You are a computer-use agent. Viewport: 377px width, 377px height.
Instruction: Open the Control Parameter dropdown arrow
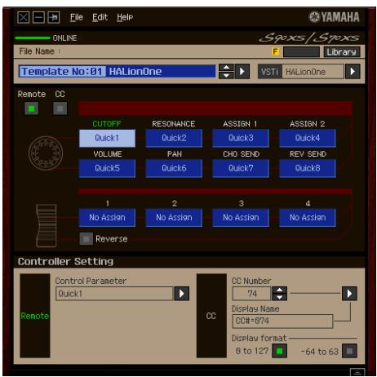pyautogui.click(x=182, y=294)
